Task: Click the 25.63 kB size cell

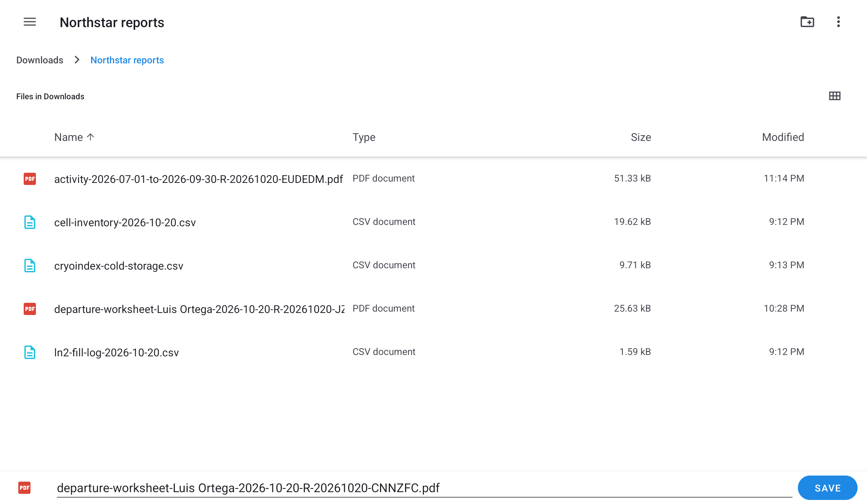Action: point(632,309)
